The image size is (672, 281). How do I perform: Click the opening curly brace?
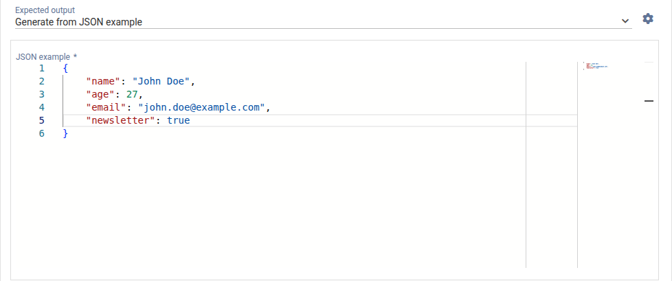click(65, 68)
